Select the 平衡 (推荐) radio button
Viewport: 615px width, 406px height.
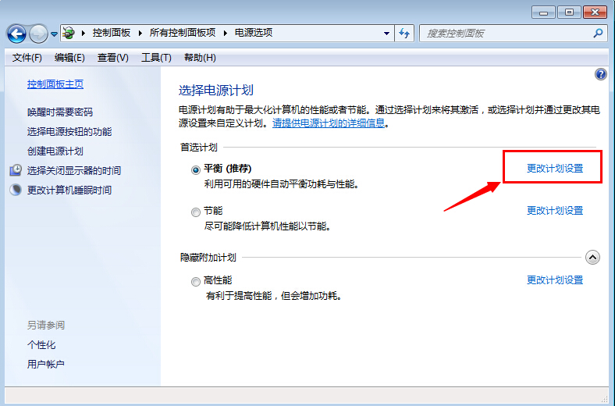pos(196,170)
